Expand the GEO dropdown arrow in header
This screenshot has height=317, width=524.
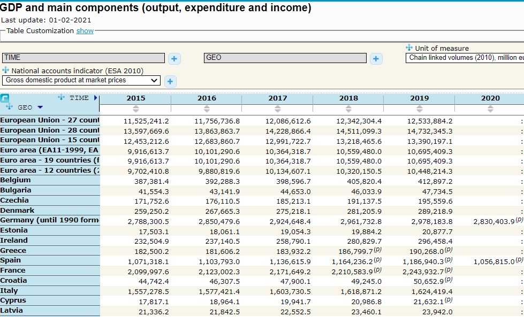tap(40, 107)
